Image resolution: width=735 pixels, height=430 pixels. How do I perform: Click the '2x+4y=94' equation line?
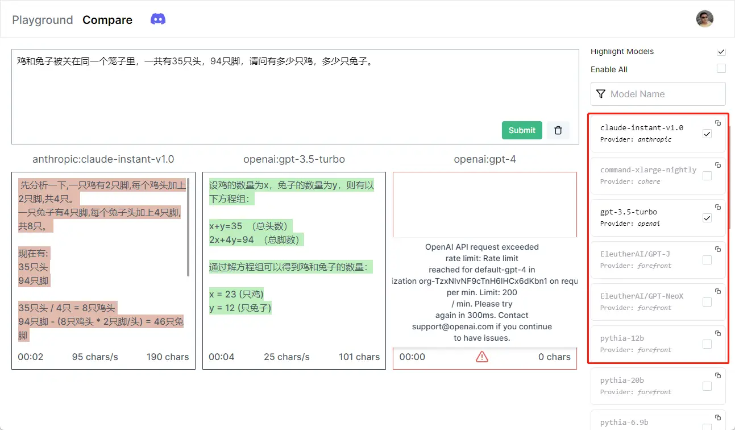pyautogui.click(x=256, y=239)
